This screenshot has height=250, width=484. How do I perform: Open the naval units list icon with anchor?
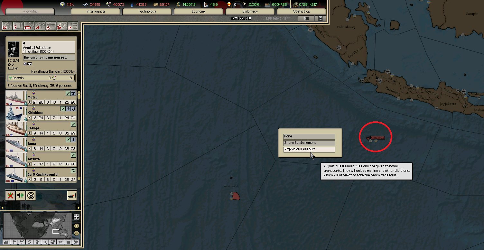coord(51,26)
